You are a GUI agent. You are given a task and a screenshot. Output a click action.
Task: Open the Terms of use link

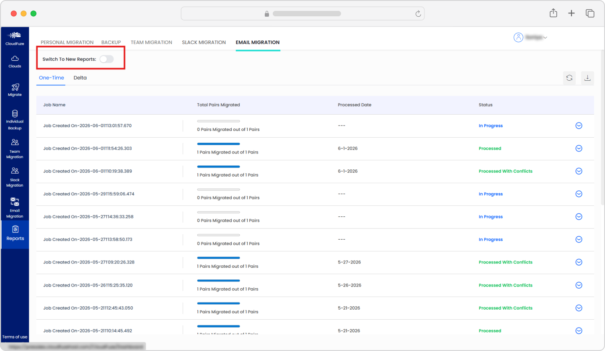click(x=15, y=337)
